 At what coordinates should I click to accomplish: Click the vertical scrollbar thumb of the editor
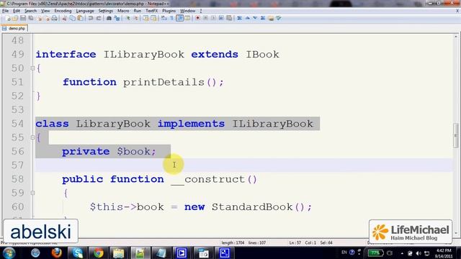pyautogui.click(x=456, y=136)
